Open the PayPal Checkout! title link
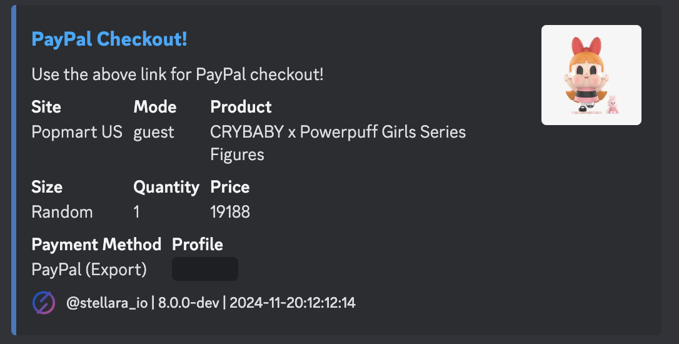Screen dimensions: 679x344 point(109,39)
